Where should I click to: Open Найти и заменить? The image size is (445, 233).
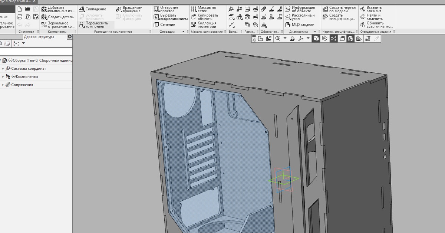[x=371, y=17]
